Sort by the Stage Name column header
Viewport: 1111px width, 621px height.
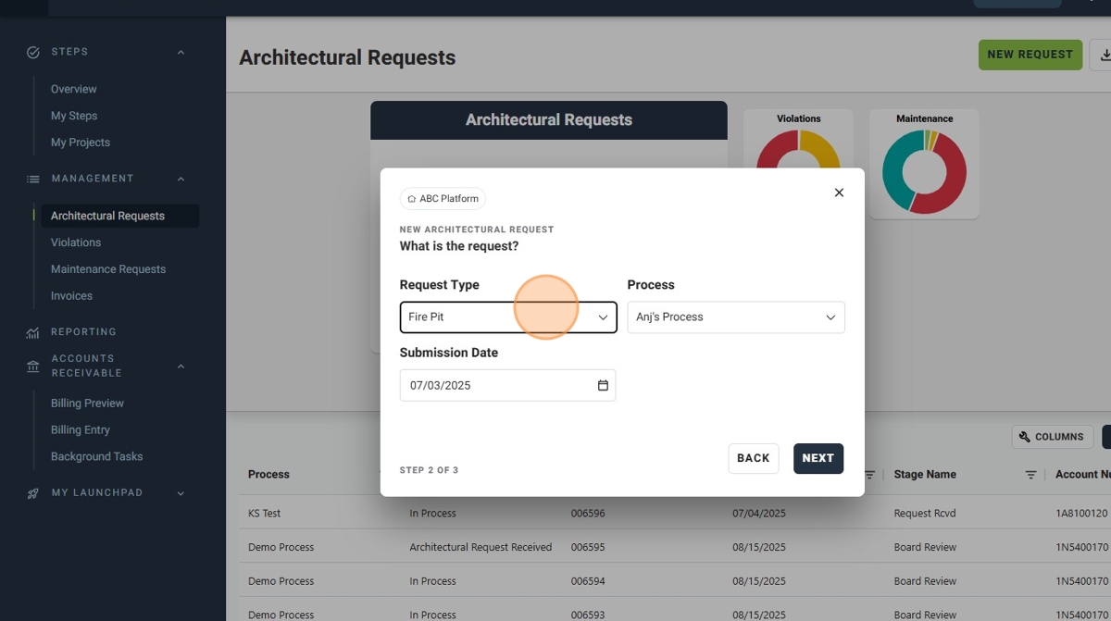[x=925, y=475]
